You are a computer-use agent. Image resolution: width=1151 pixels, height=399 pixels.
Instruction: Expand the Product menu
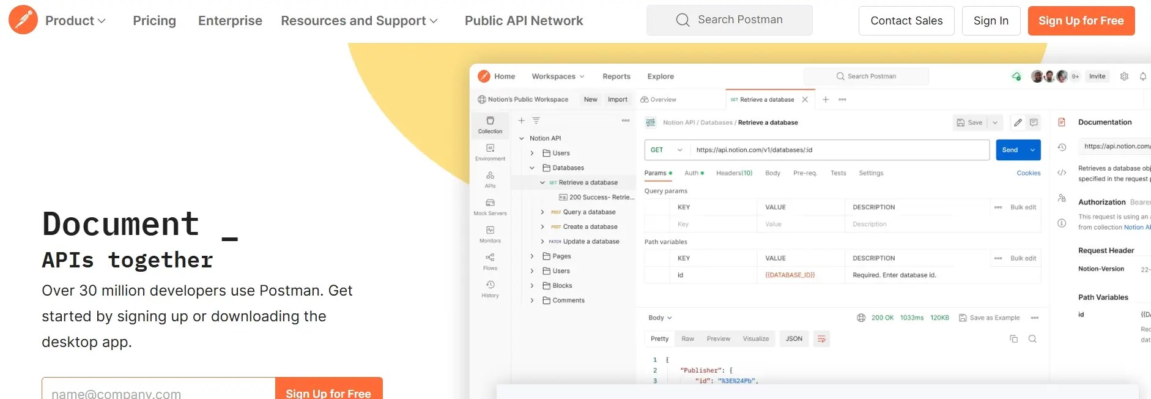click(75, 21)
